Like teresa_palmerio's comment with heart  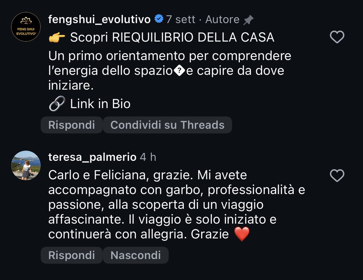pyautogui.click(x=337, y=176)
